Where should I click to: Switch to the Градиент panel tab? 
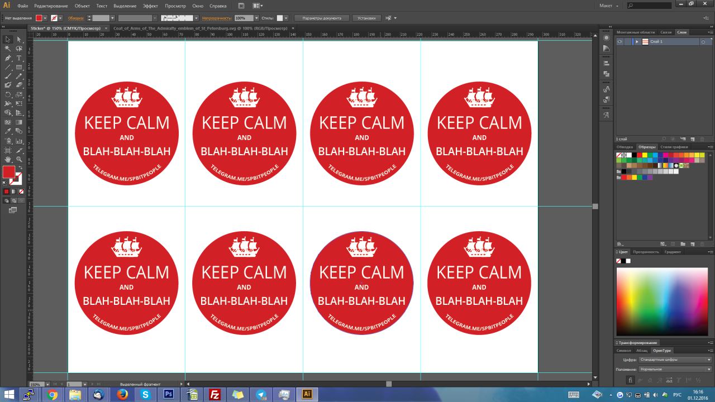673,252
